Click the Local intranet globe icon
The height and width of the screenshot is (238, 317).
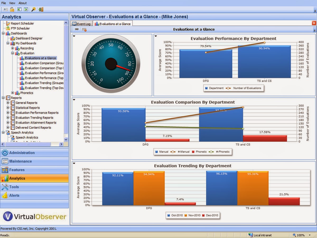(x=250, y=235)
